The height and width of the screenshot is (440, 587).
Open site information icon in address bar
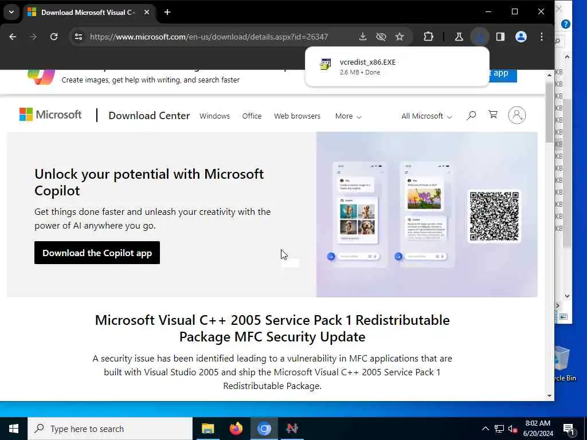[x=78, y=37]
